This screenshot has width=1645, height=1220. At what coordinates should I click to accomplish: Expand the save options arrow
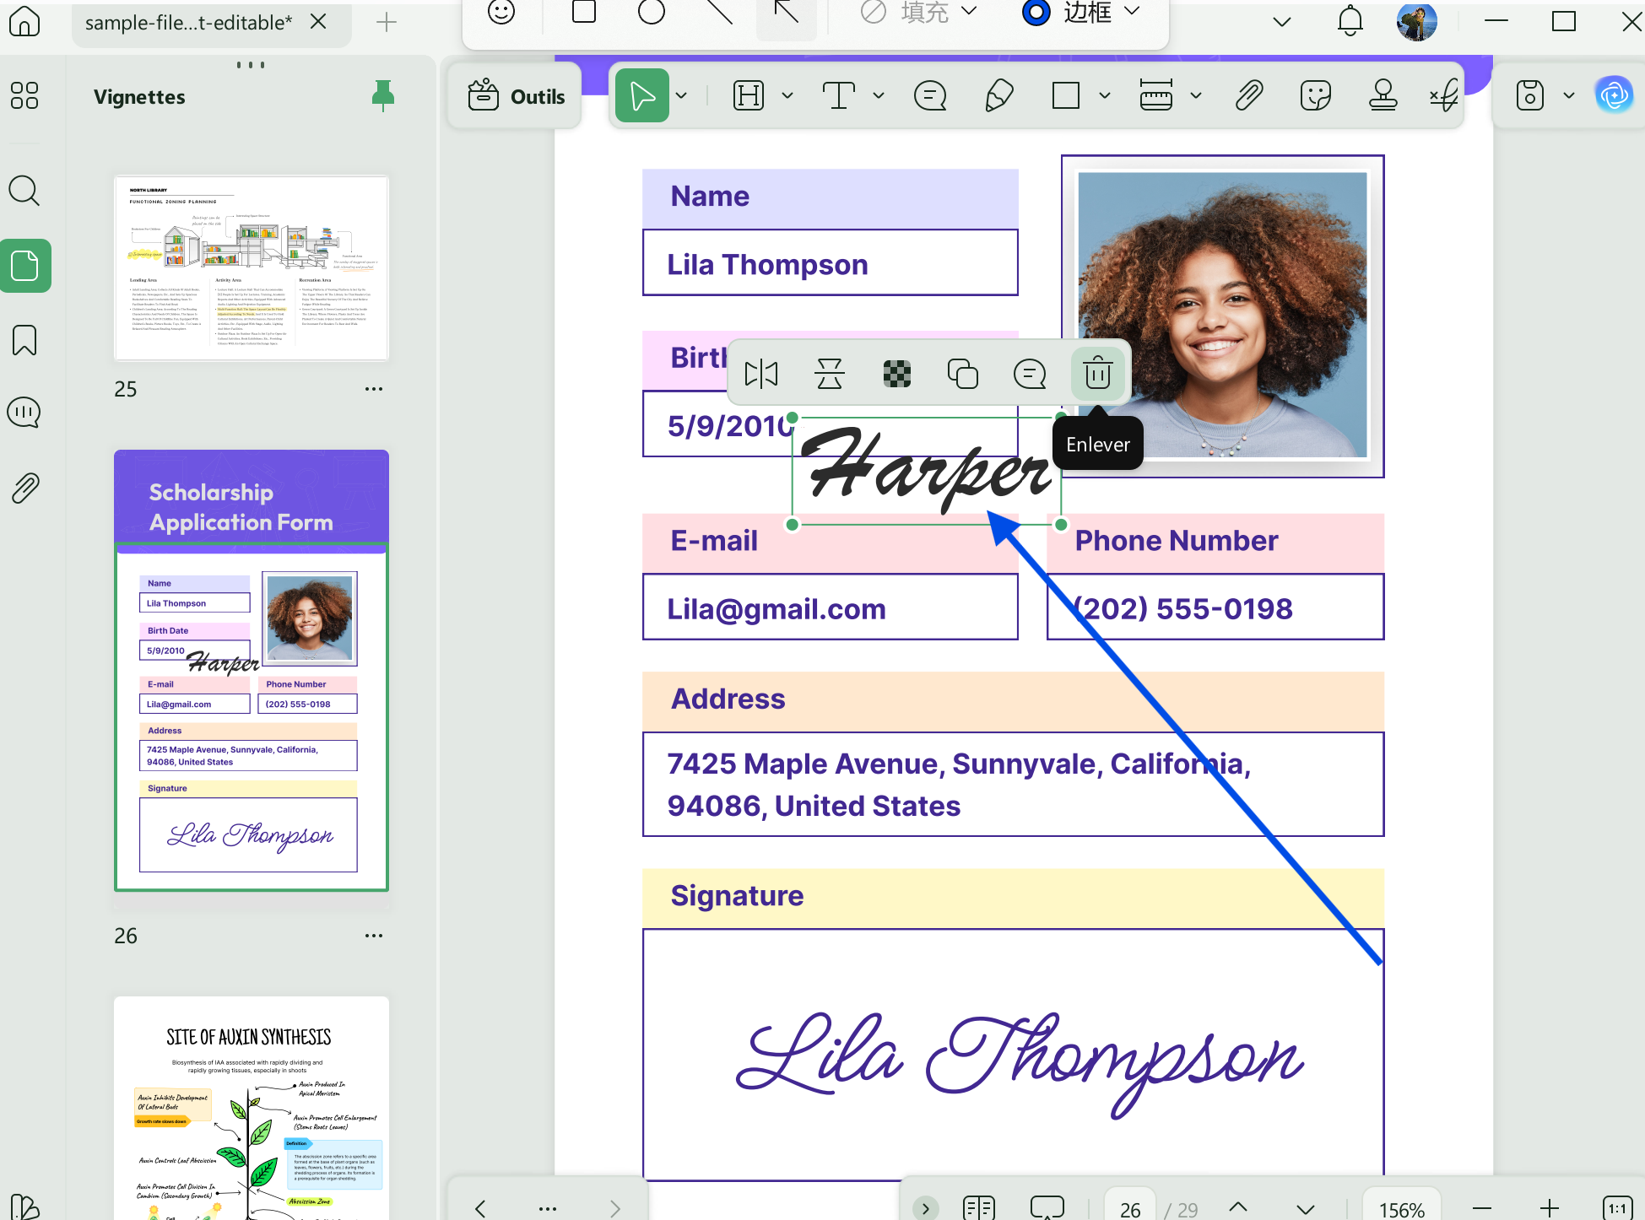coord(1569,96)
